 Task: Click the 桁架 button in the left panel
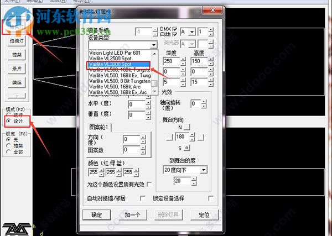click(x=17, y=55)
